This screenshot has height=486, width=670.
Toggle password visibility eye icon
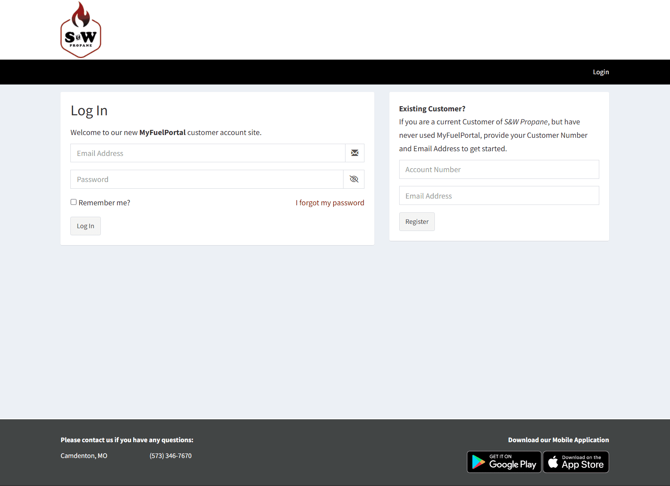pos(354,179)
